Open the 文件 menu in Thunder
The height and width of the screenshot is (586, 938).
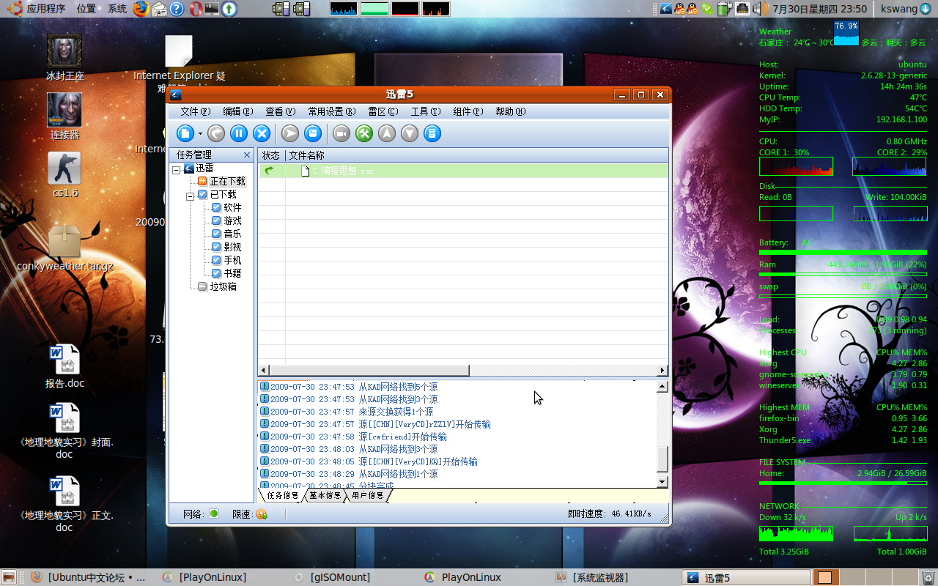click(195, 111)
